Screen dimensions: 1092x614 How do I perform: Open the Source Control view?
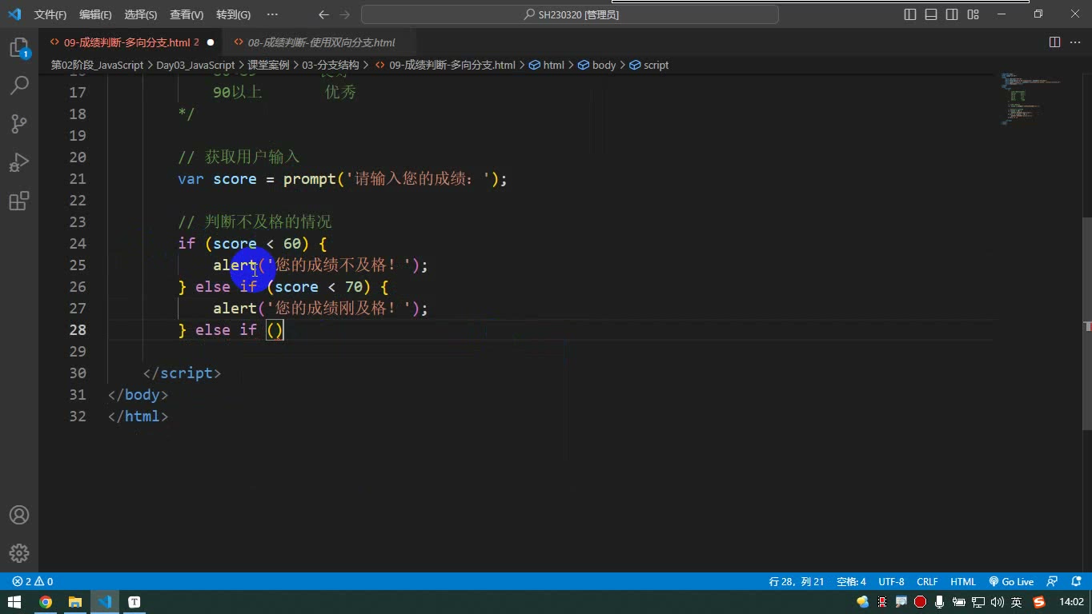tap(19, 124)
